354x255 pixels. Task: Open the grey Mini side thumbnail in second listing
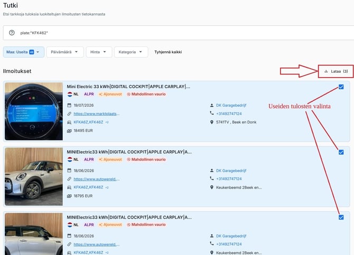(x=34, y=176)
